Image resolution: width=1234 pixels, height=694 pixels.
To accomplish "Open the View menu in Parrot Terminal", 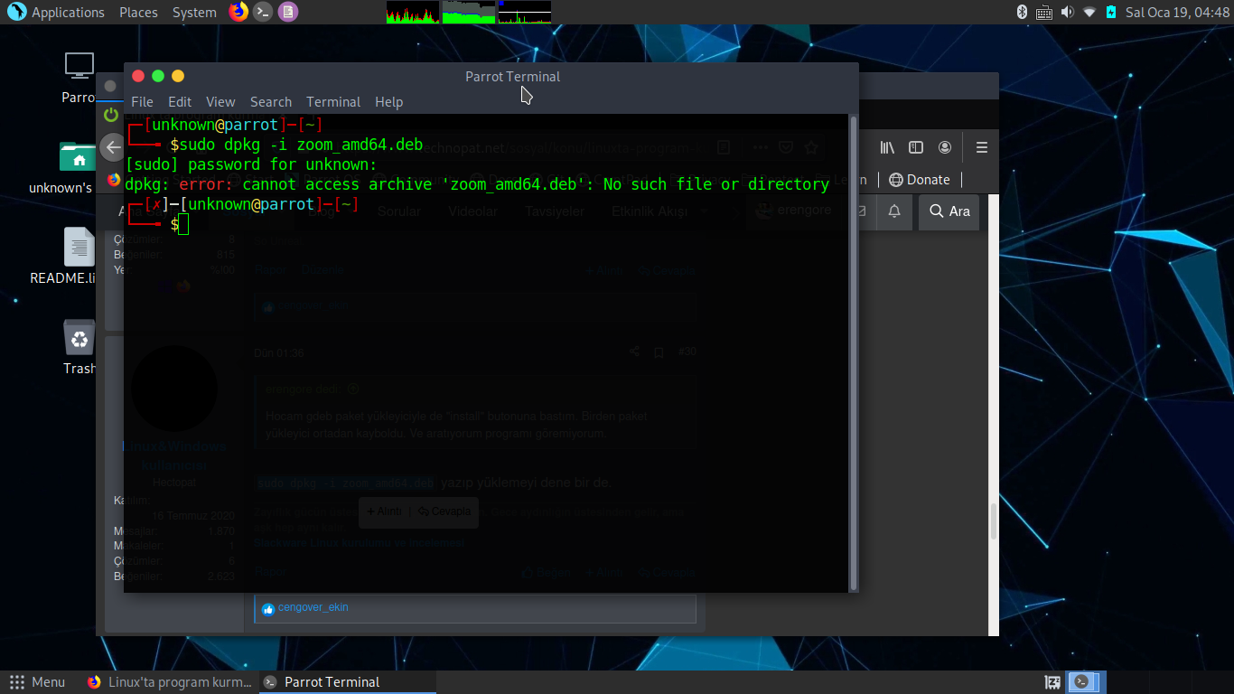I will 220,102.
